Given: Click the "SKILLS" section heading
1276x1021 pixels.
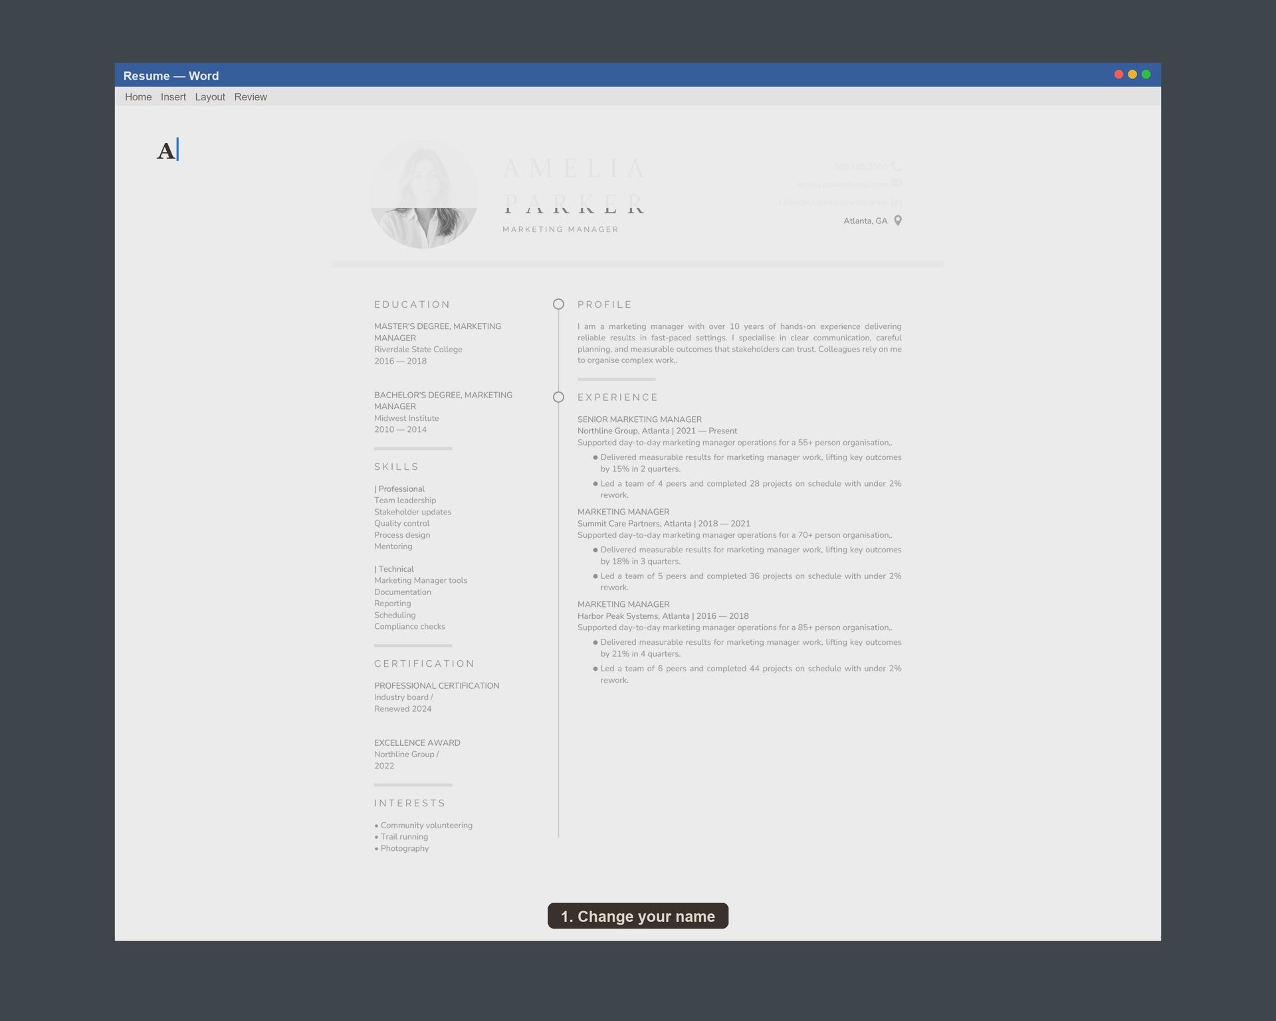Looking at the screenshot, I should pyautogui.click(x=397, y=467).
